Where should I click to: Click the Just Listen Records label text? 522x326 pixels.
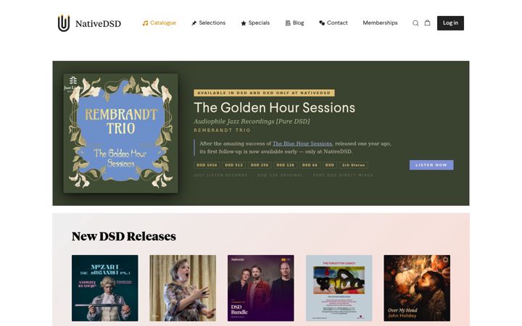tap(220, 175)
